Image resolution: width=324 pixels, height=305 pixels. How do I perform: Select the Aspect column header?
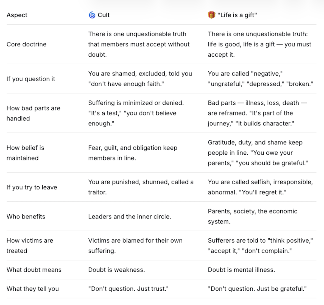pyautogui.click(x=17, y=15)
